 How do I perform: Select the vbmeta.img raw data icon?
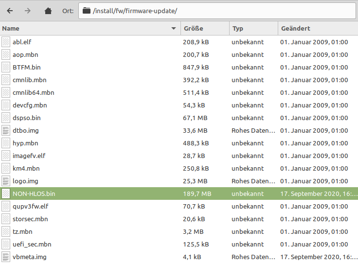[6, 257]
